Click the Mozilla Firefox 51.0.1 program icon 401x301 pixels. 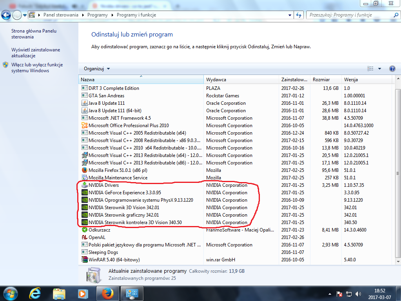point(84,170)
